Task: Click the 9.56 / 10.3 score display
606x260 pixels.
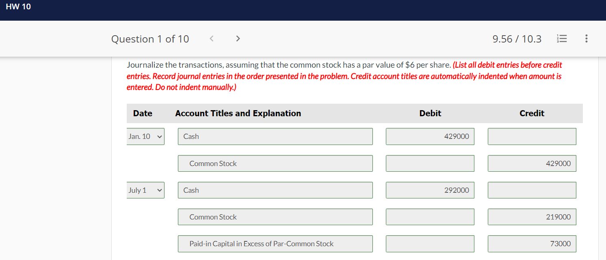Action: point(517,38)
